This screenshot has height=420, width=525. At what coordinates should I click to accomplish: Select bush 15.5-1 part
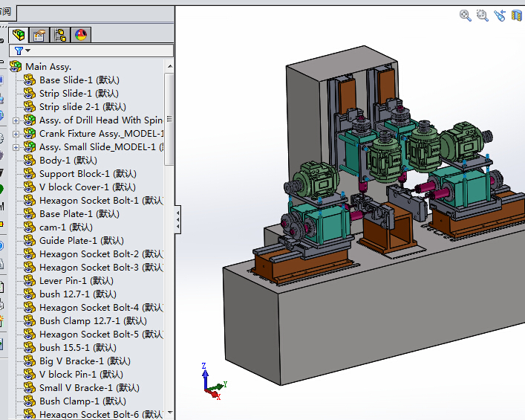pyautogui.click(x=78, y=348)
